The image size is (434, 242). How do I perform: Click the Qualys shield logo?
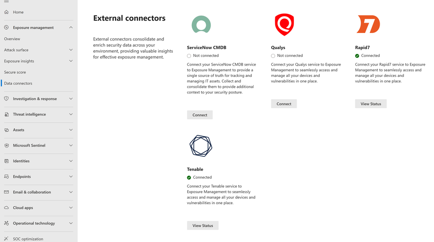284,24
